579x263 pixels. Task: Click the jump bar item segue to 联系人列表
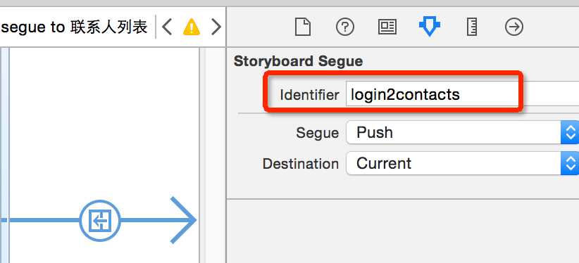click(74, 27)
